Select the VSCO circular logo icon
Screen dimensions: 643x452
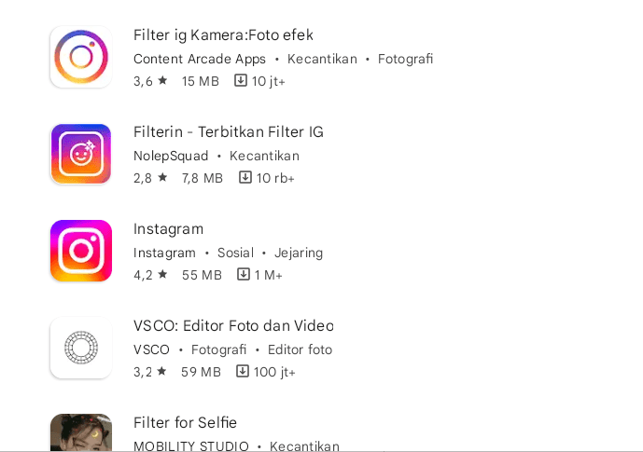coord(81,348)
